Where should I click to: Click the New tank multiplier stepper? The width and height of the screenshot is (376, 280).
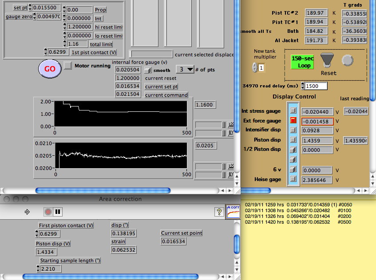(255, 67)
